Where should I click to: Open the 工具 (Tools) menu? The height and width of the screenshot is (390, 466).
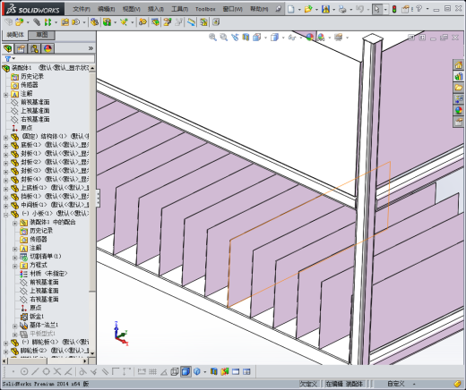pos(180,9)
